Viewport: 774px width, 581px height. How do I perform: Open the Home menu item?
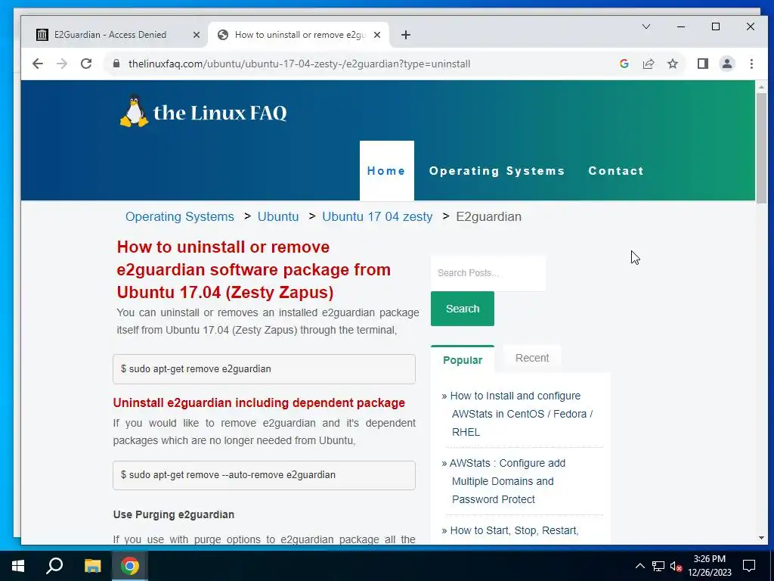tap(386, 170)
